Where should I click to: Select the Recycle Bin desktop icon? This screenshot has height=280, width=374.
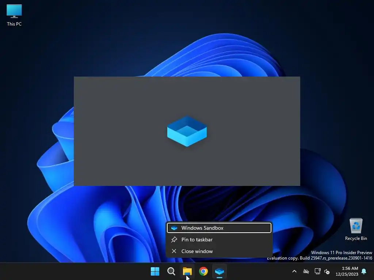click(x=356, y=229)
